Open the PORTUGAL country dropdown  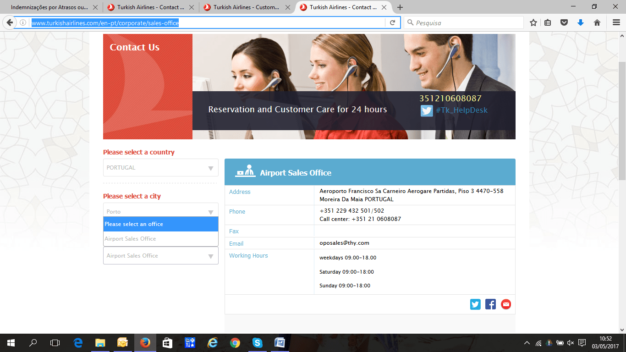tap(161, 168)
